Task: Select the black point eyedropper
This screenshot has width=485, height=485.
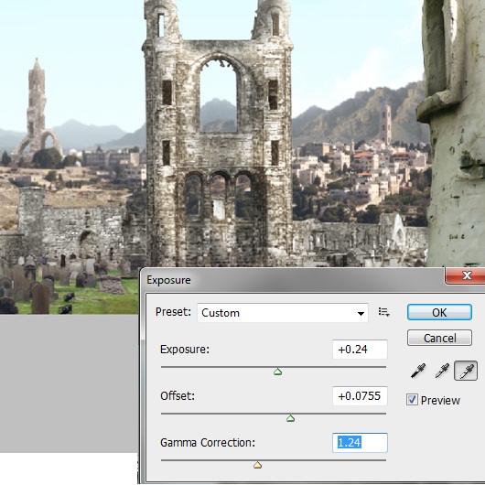Action: coord(418,371)
